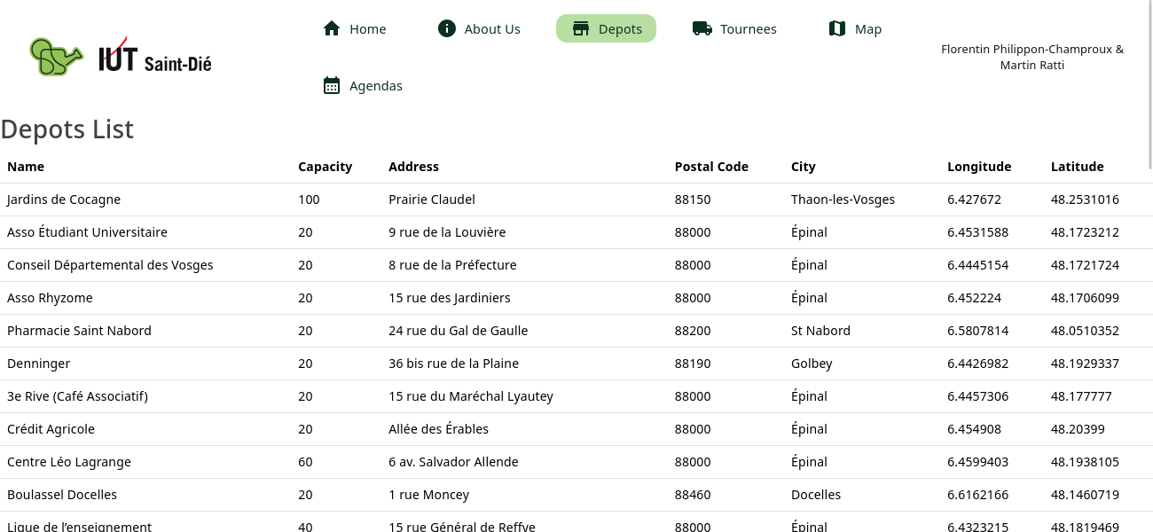The width and height of the screenshot is (1153, 532).
Task: Navigate to the Map page
Action: tap(867, 29)
